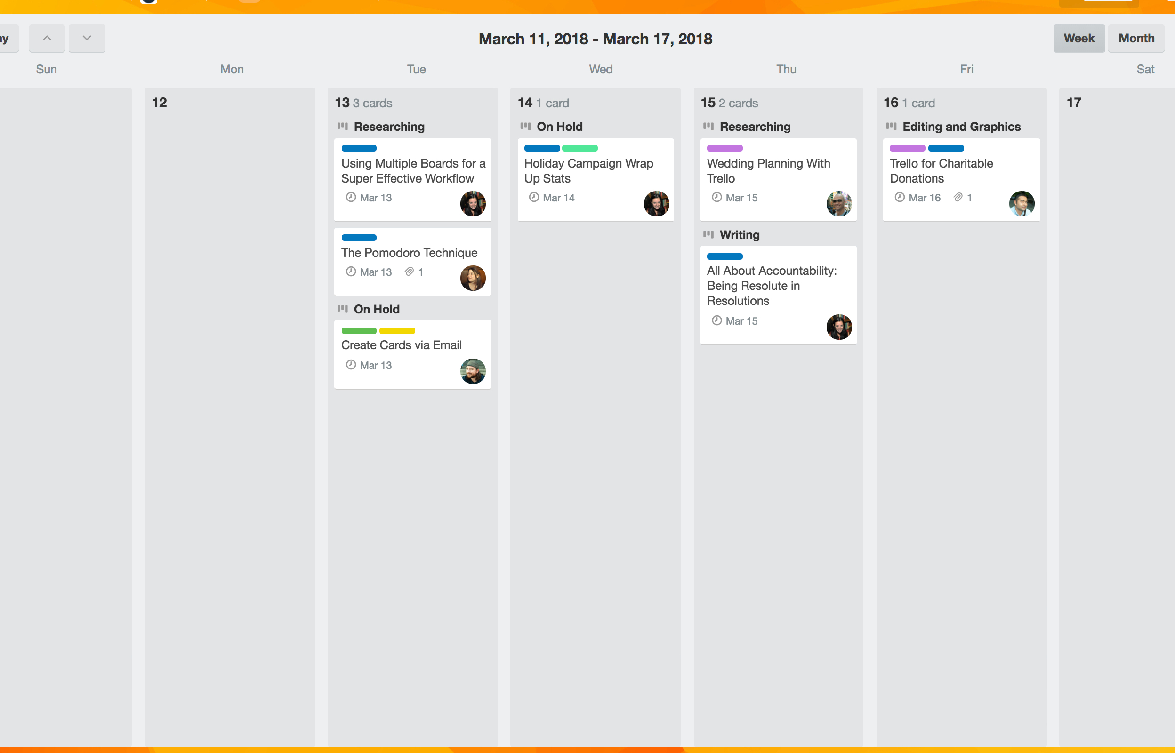
Task: Toggle the 'Researching' section on Thursday
Action: tap(709, 126)
